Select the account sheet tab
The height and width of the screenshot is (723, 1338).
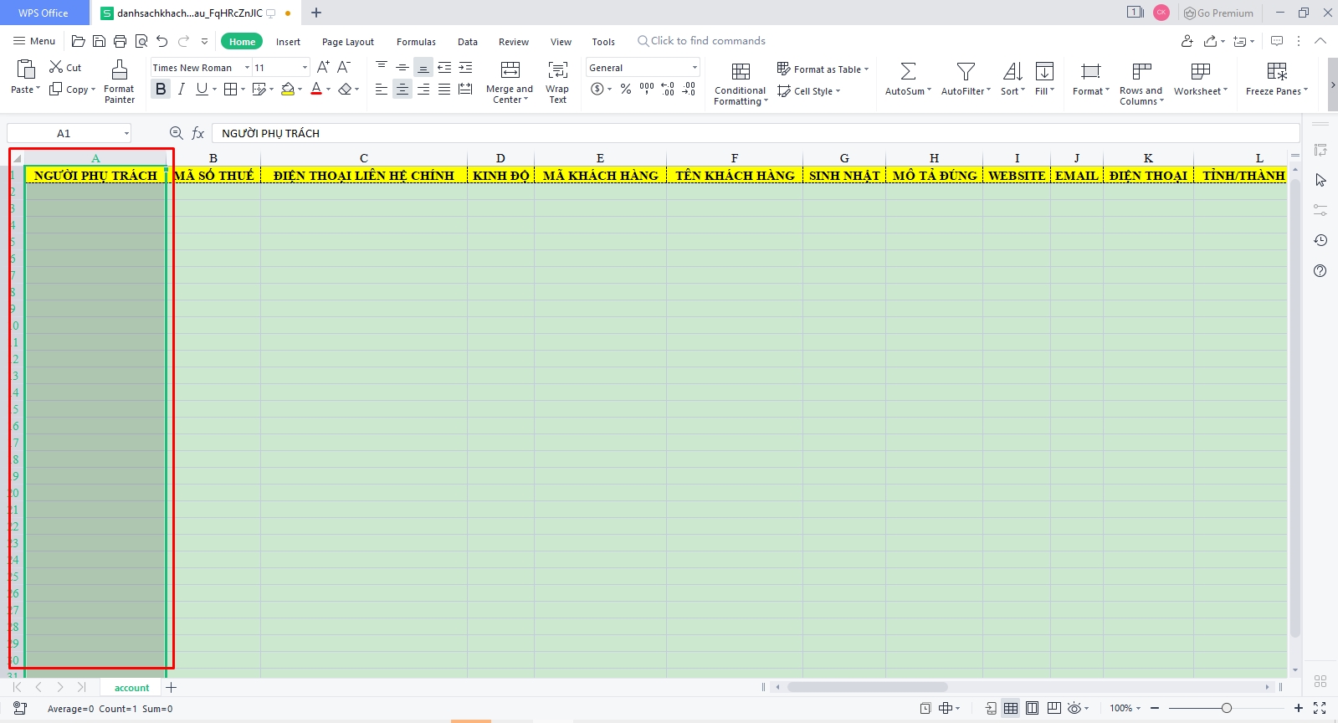coord(131,688)
